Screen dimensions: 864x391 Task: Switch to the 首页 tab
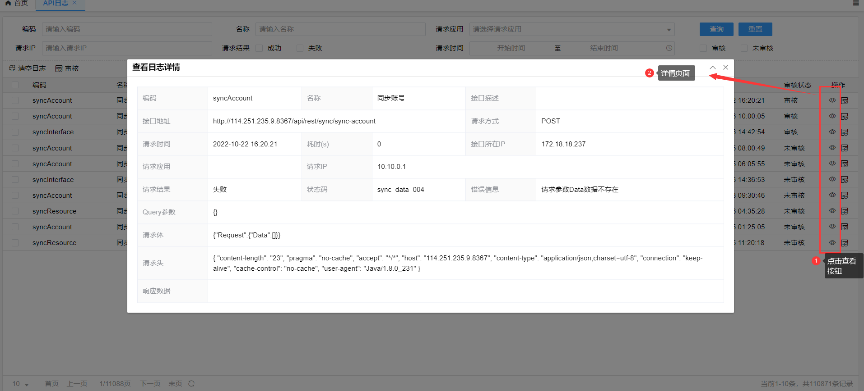(x=16, y=4)
